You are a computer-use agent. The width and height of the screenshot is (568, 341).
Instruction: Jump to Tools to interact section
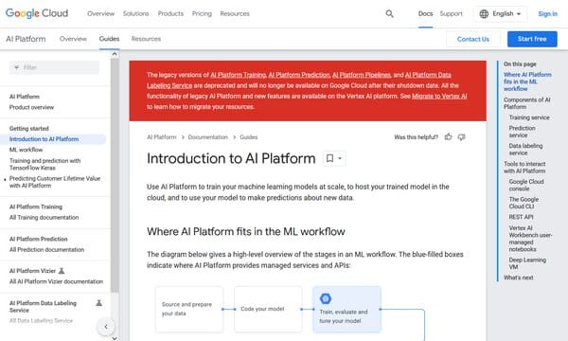click(524, 168)
